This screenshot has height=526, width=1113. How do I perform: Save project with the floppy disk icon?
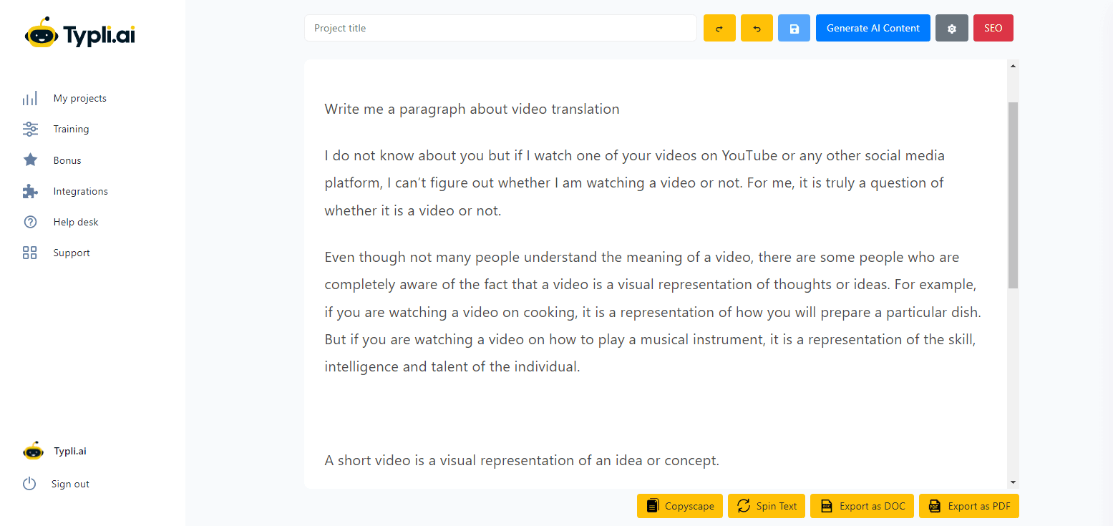(x=794, y=29)
